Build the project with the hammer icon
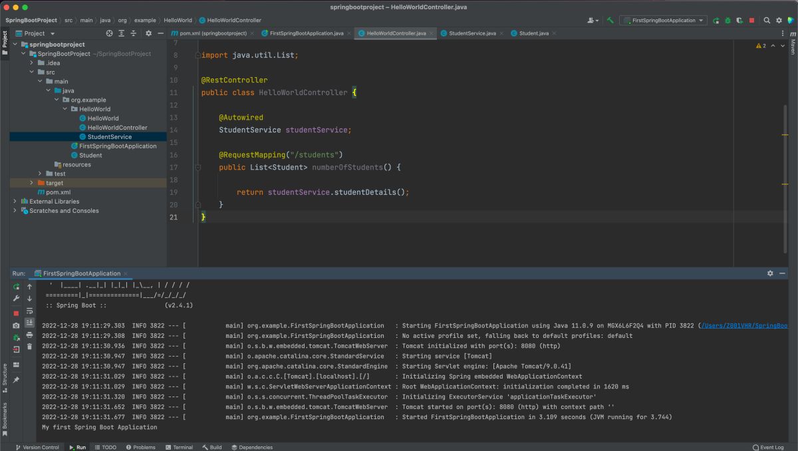 [x=610, y=20]
